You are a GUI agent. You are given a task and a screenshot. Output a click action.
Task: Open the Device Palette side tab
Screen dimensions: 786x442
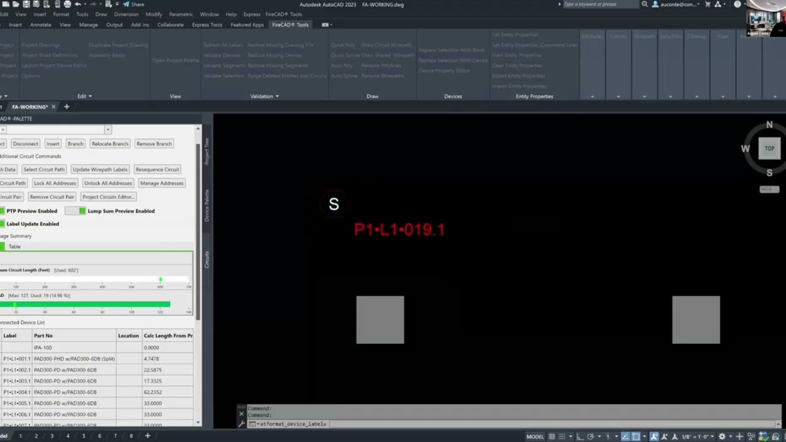coord(207,205)
